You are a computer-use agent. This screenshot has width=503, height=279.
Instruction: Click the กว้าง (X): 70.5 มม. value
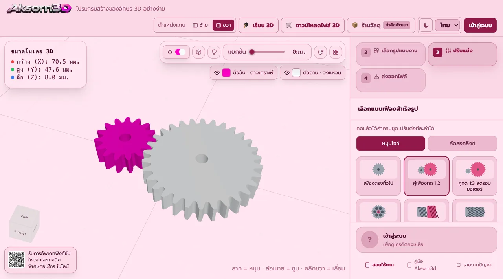[x=46, y=62]
